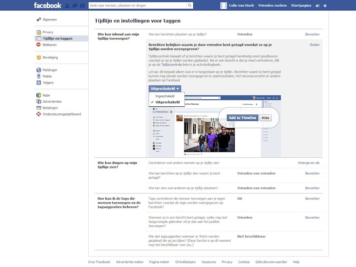The width and height of the screenshot is (356, 267).
Task: Click the Advertenties icon in sidebar
Action: point(39,102)
